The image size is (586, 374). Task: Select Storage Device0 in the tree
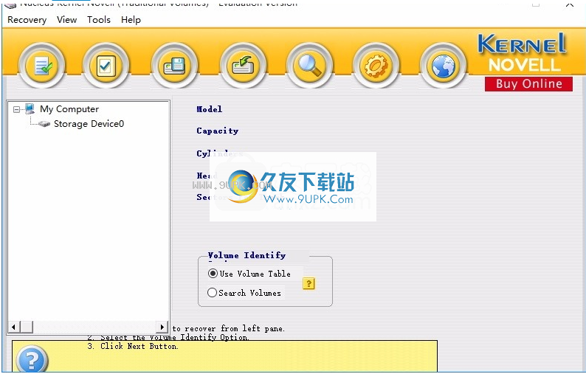[89, 124]
